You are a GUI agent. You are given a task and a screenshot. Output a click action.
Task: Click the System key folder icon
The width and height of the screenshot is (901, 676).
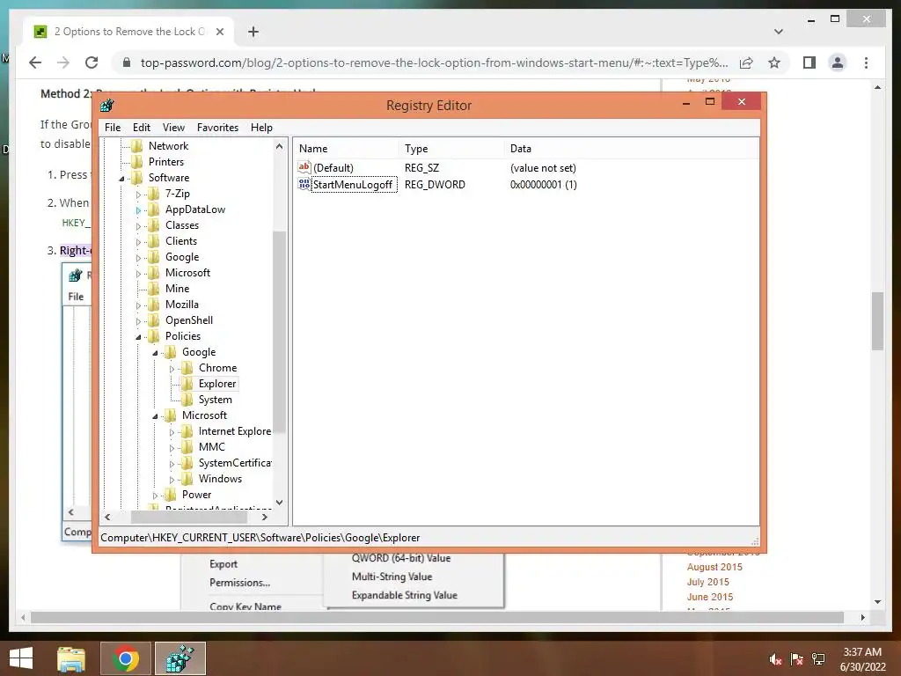pyautogui.click(x=187, y=400)
